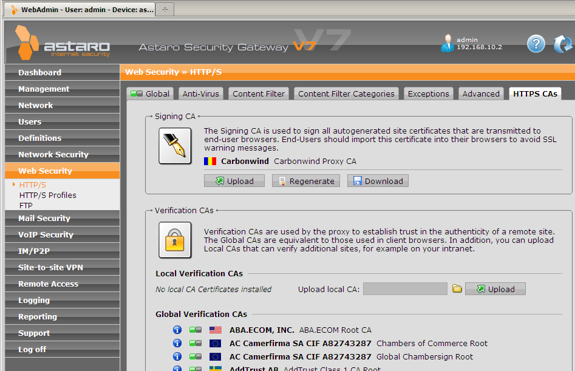The image size is (575, 371).
Task: Click the EU flag beside Chambers of Commerce Root
Action: click(216, 343)
